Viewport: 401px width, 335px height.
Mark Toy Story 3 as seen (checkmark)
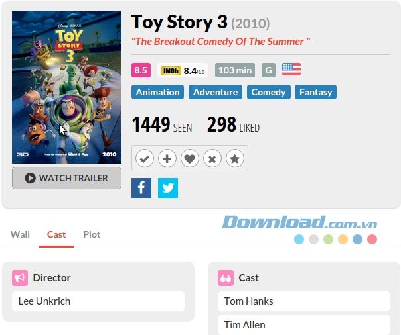pos(145,159)
